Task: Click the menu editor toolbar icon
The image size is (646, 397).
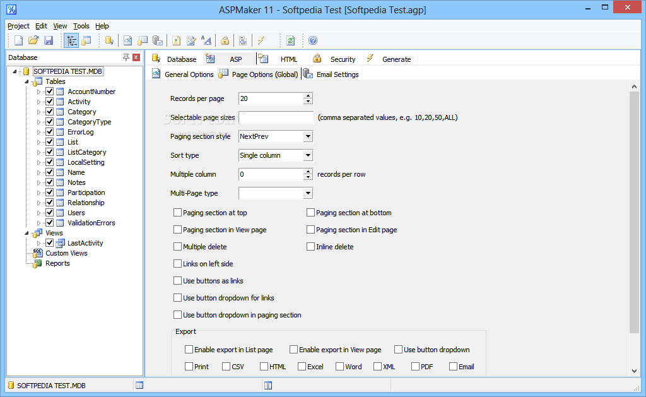Action: pyautogui.click(x=243, y=40)
